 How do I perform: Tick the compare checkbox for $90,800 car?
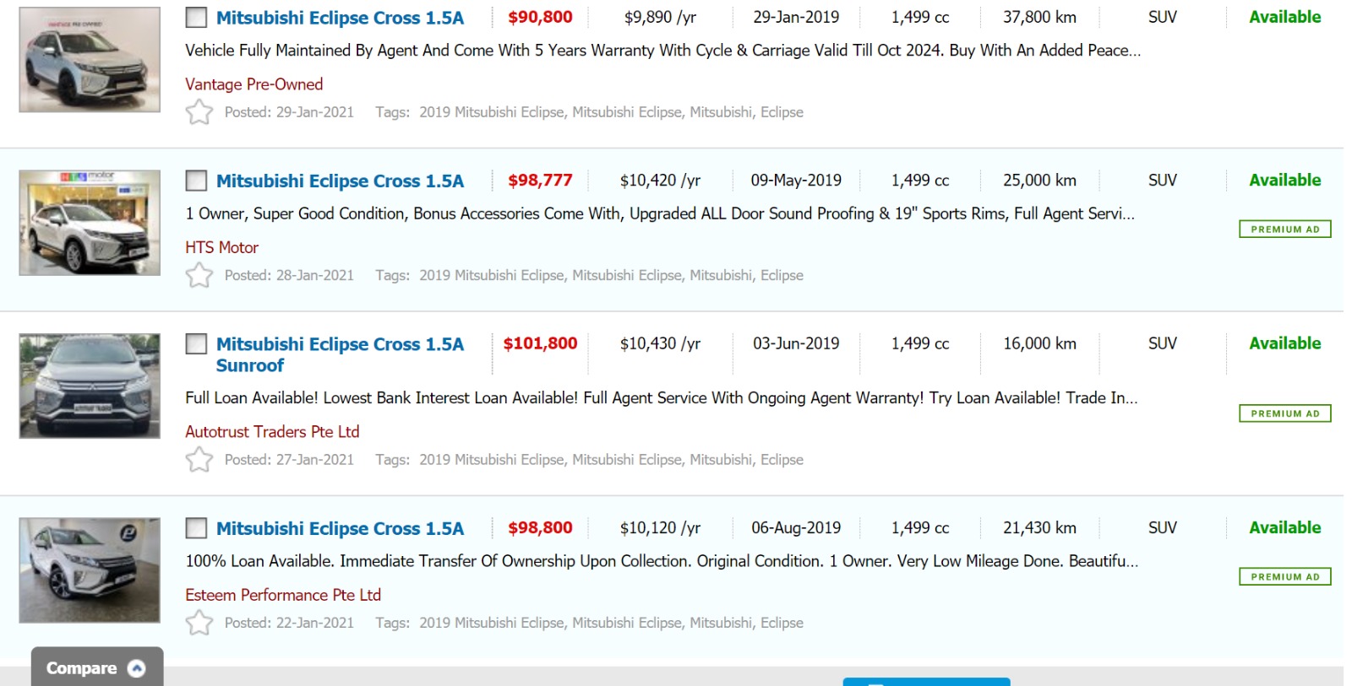196,18
